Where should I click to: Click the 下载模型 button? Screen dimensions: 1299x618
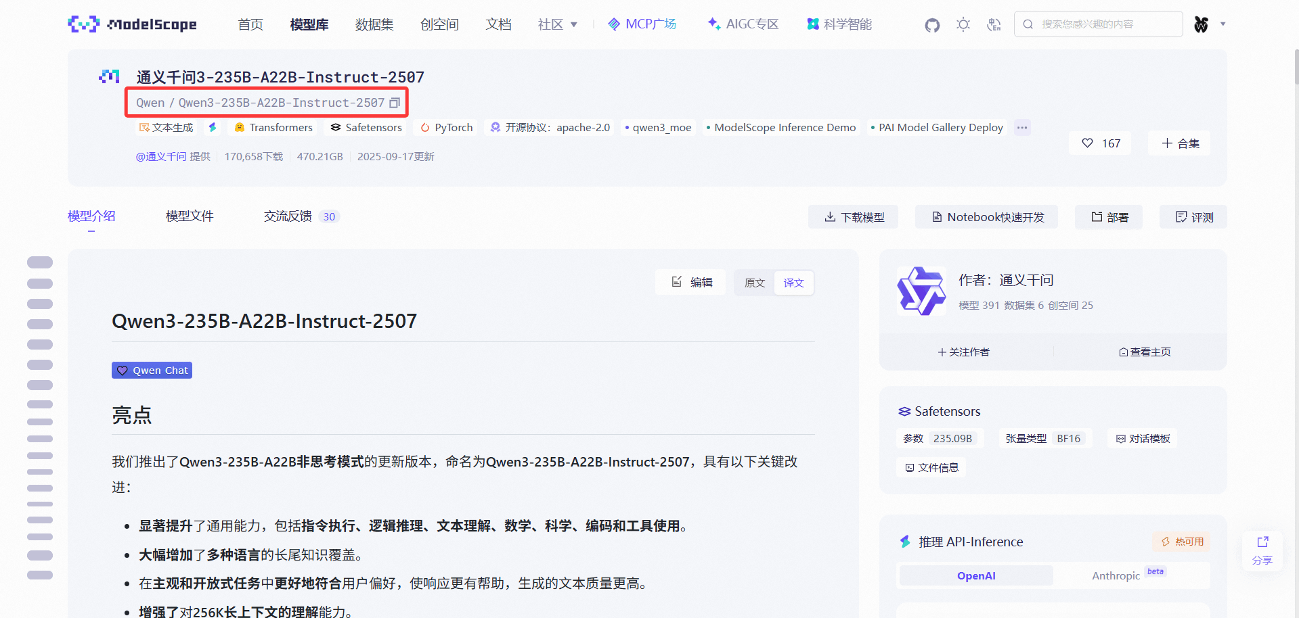(x=853, y=217)
